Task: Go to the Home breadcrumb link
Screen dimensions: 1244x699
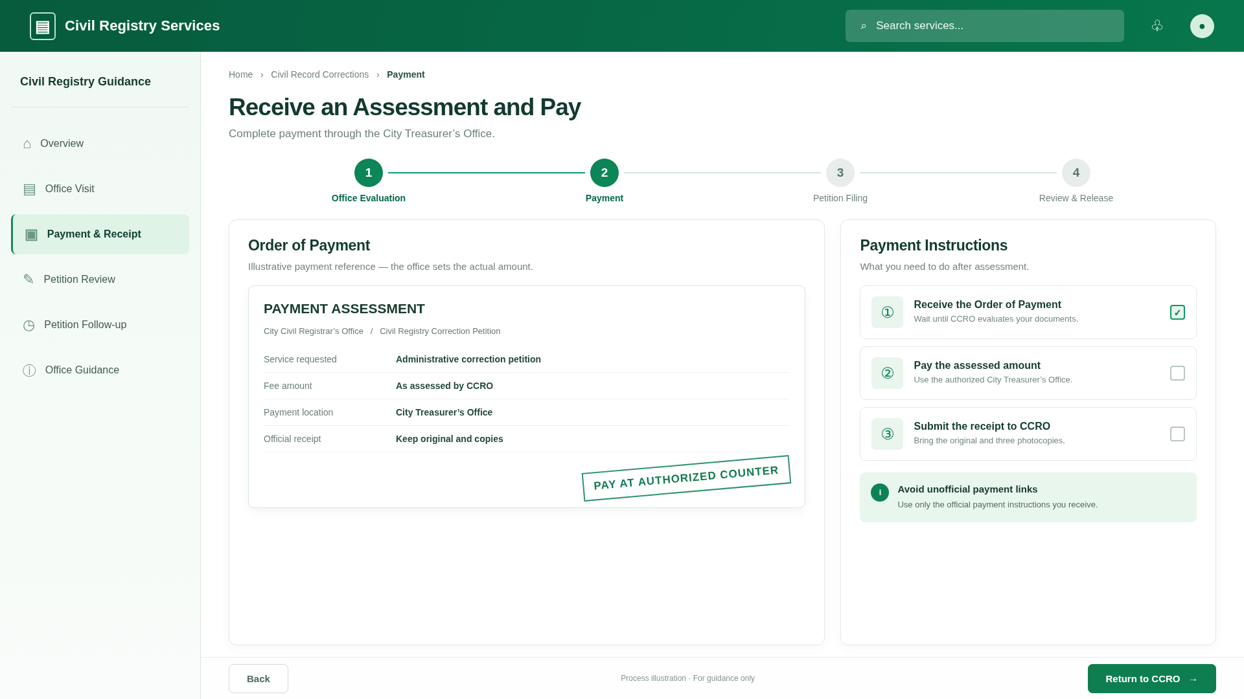Action: click(x=240, y=74)
